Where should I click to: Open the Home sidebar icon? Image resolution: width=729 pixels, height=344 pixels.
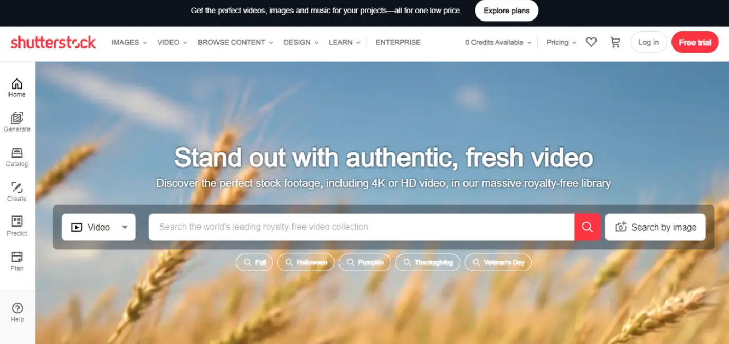17,88
